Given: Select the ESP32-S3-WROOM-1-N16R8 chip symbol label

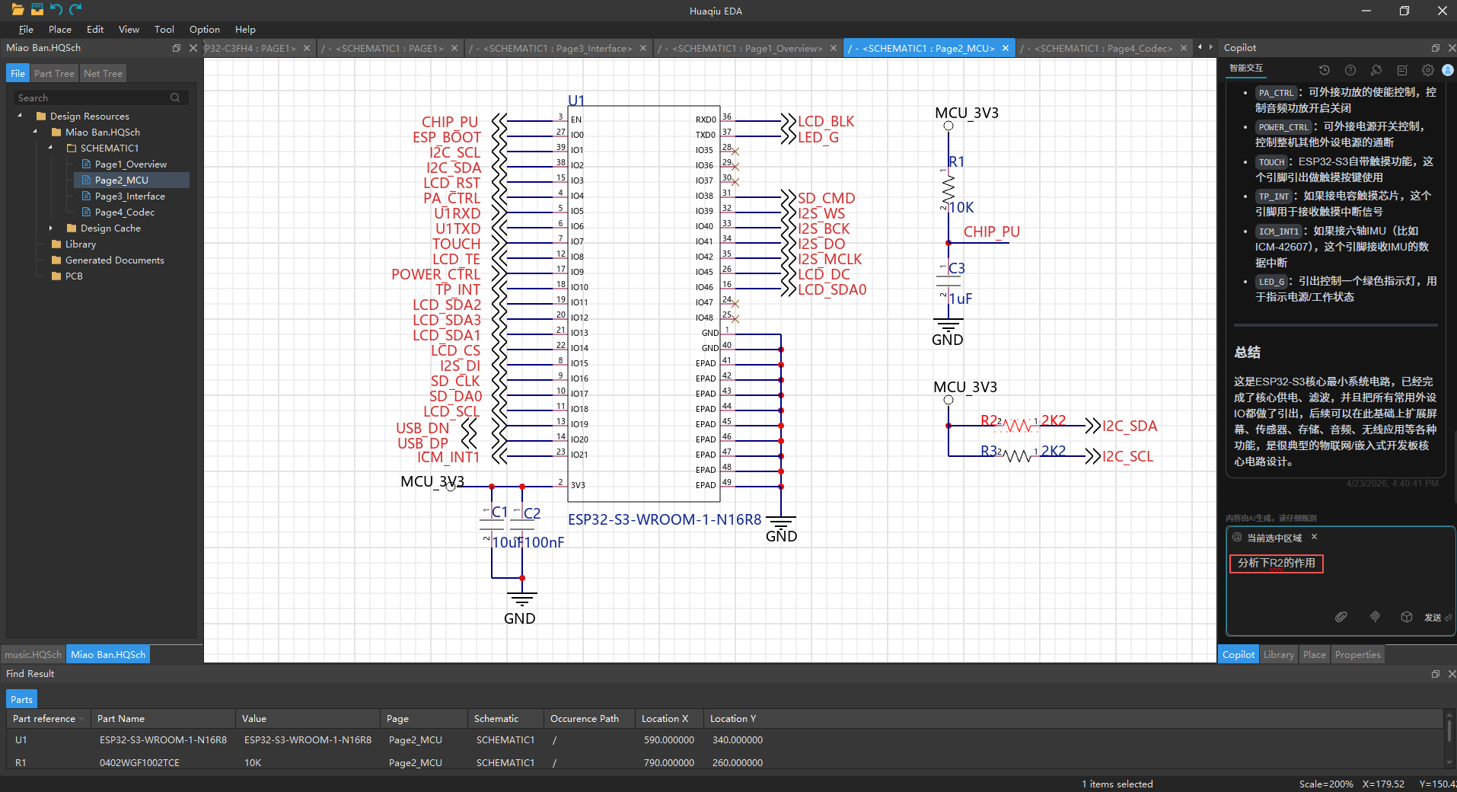Looking at the screenshot, I should coord(665,519).
